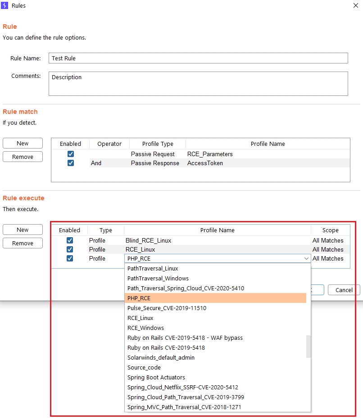Screen dimensions: 363x419
Task: Close the Rules dialog window
Action: tap(356, 5)
